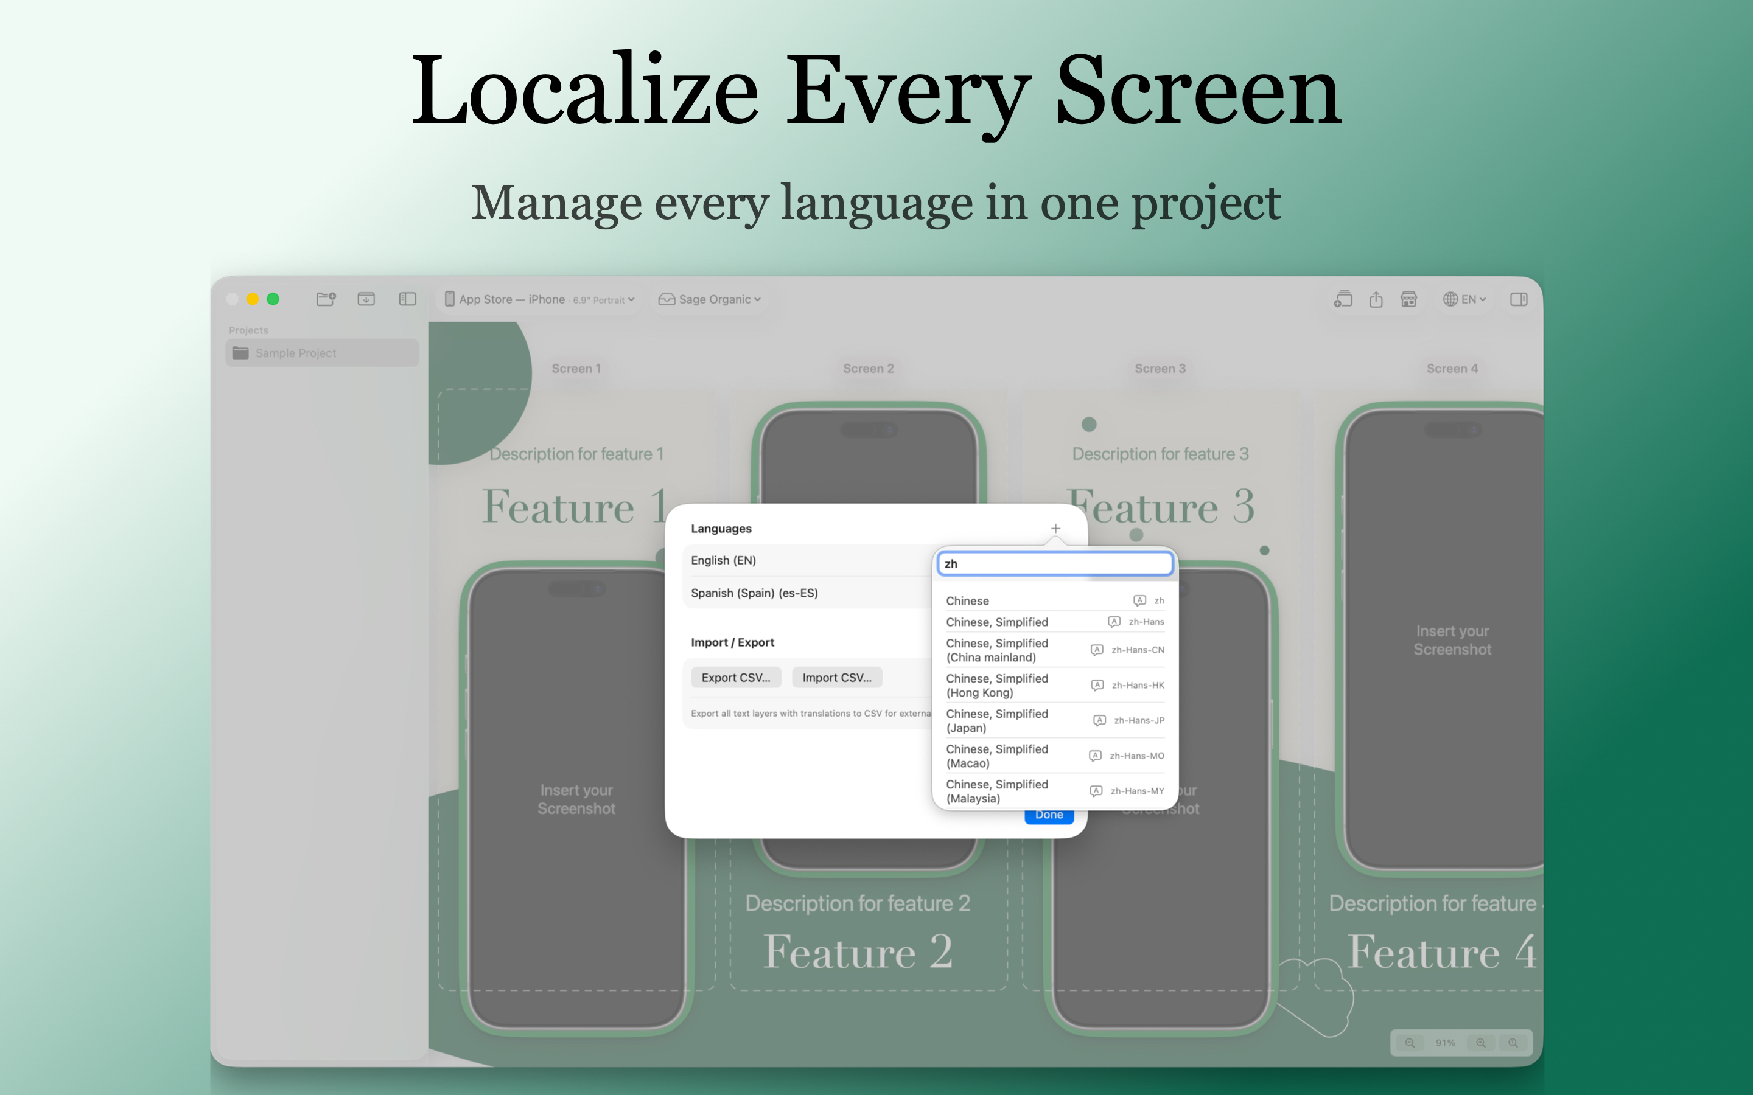Click the import tray icon in toolbar
The image size is (1753, 1095).
pos(366,298)
